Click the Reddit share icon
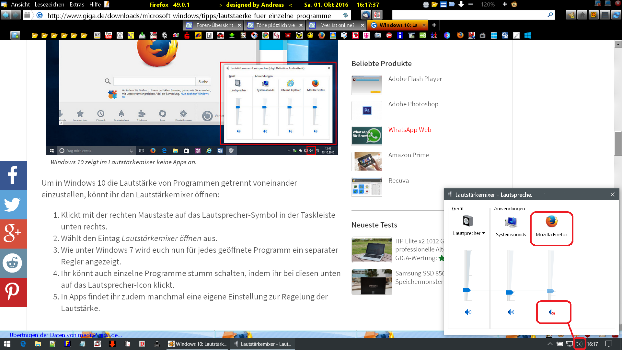This screenshot has height=350, width=622. pos(13,263)
